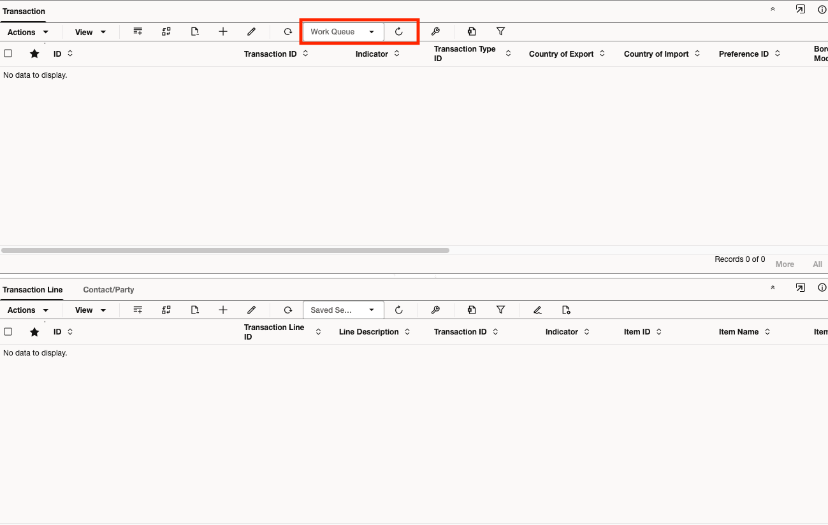Select the checkbox in the Transaction header row
Viewport: 828px width, 525px height.
coord(8,54)
